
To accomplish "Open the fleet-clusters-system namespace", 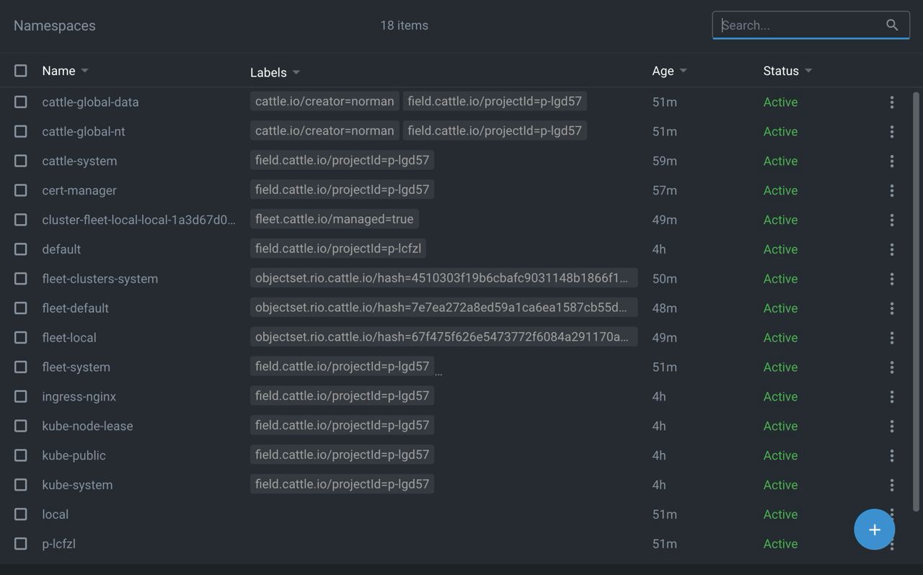I will click(x=100, y=279).
